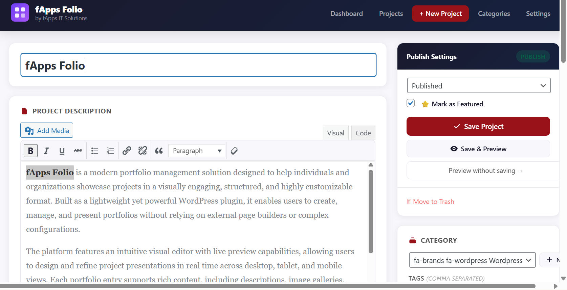Open the Published status dropdown

(x=479, y=86)
